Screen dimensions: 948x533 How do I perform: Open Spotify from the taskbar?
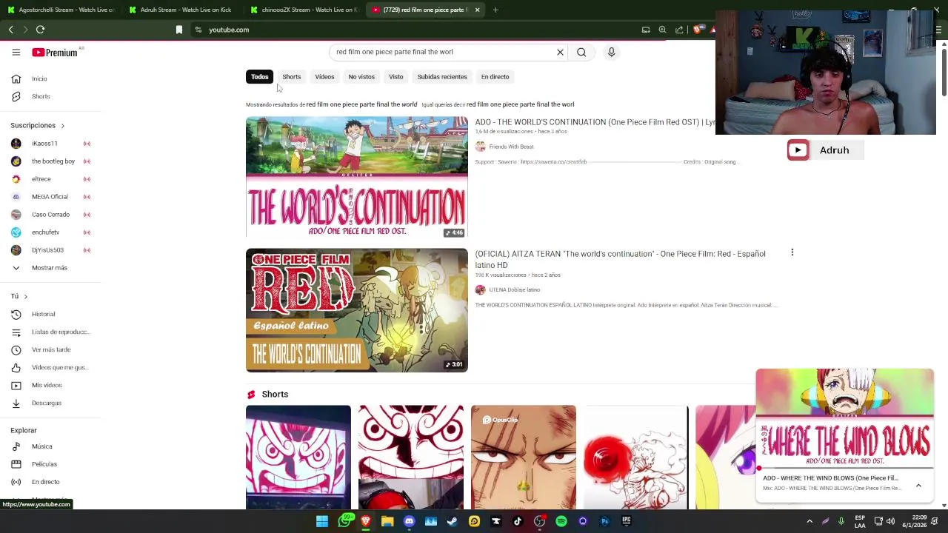coord(561,521)
